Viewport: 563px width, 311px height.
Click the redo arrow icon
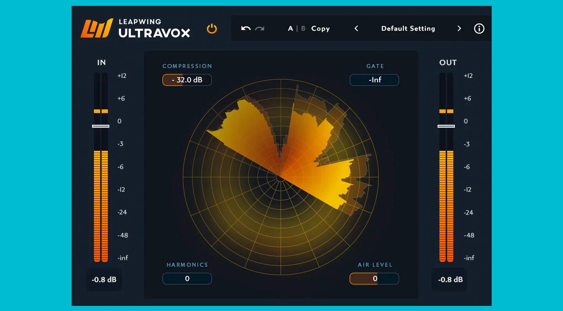260,29
